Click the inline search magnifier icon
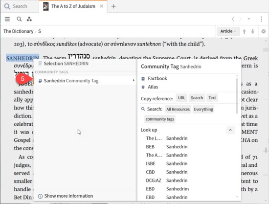 click(19, 19)
